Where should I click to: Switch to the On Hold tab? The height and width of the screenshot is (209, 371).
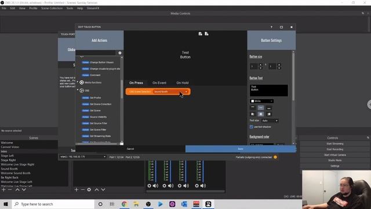[x=183, y=82]
